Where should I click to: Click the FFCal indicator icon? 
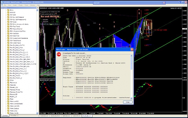click(x=8, y=80)
